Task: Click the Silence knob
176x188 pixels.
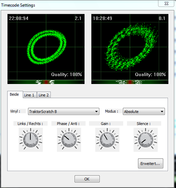Action: 146,140
